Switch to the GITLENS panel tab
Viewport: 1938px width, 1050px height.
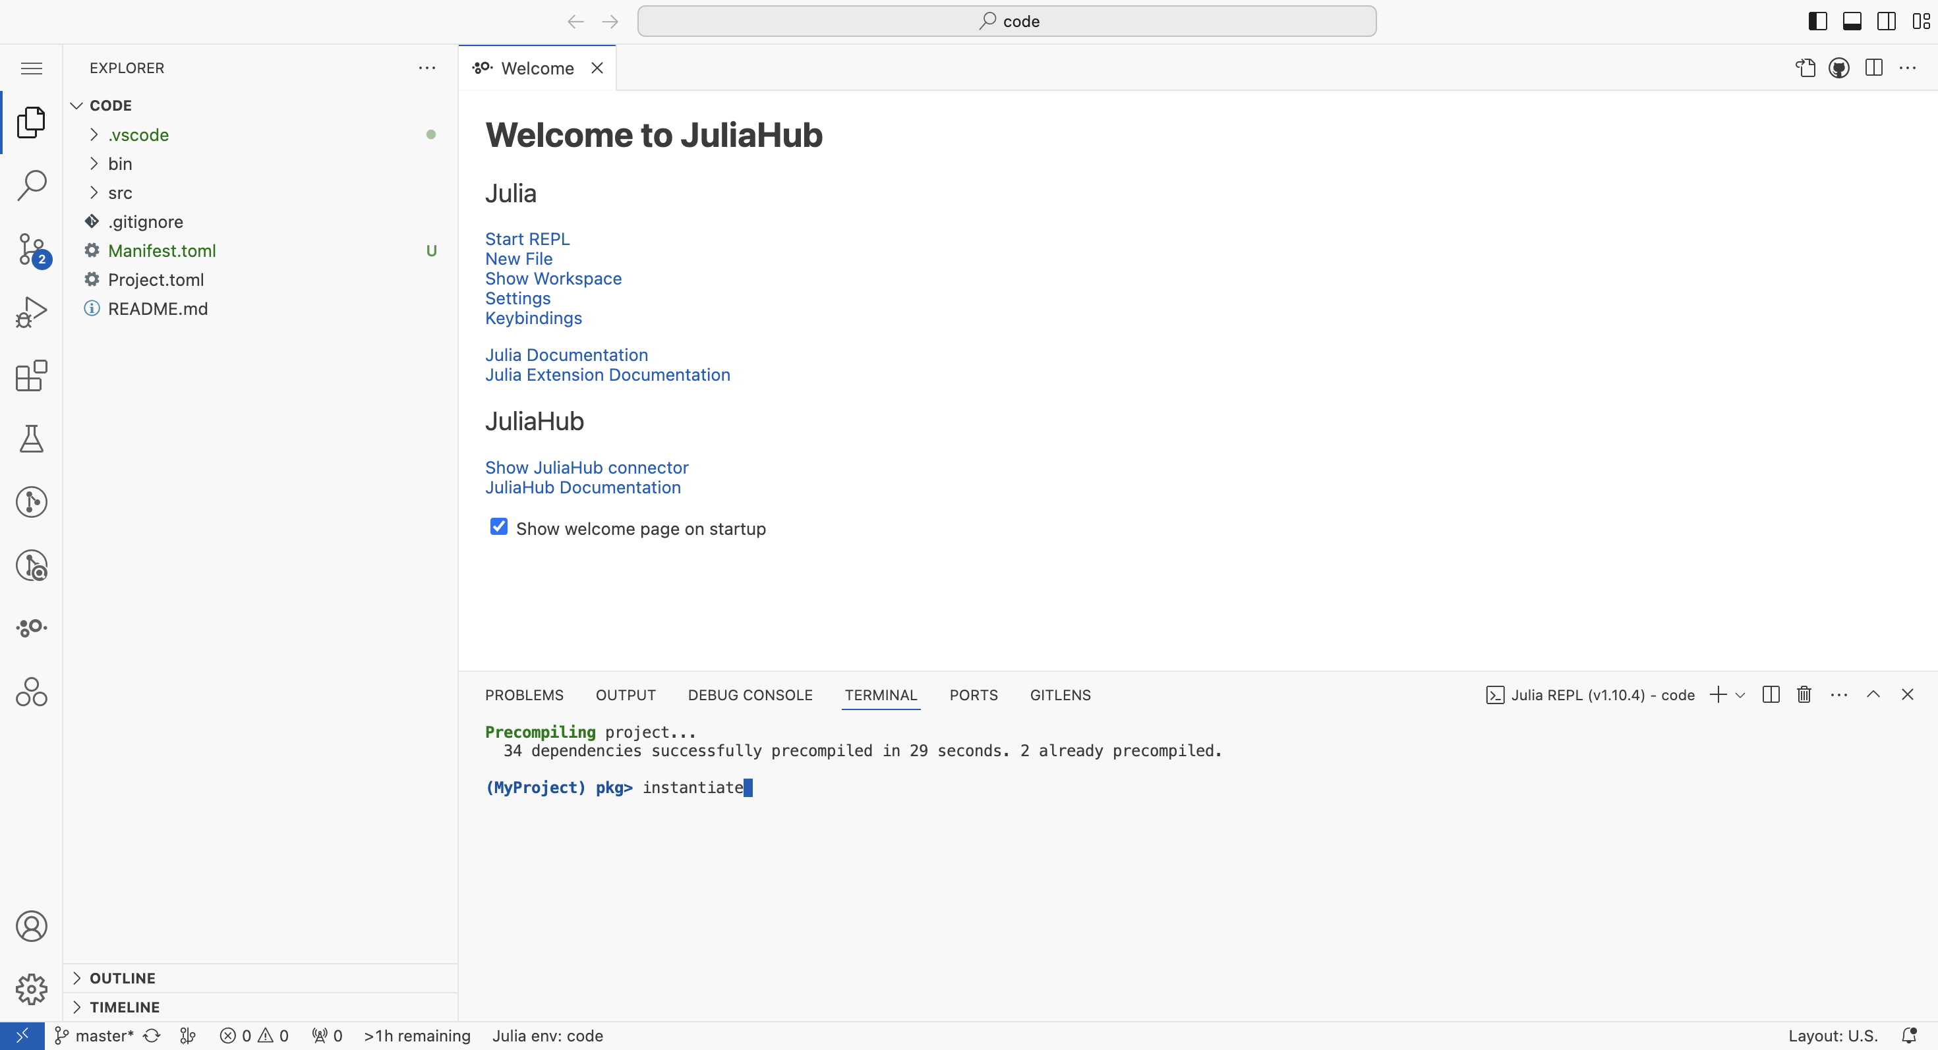[1059, 695]
